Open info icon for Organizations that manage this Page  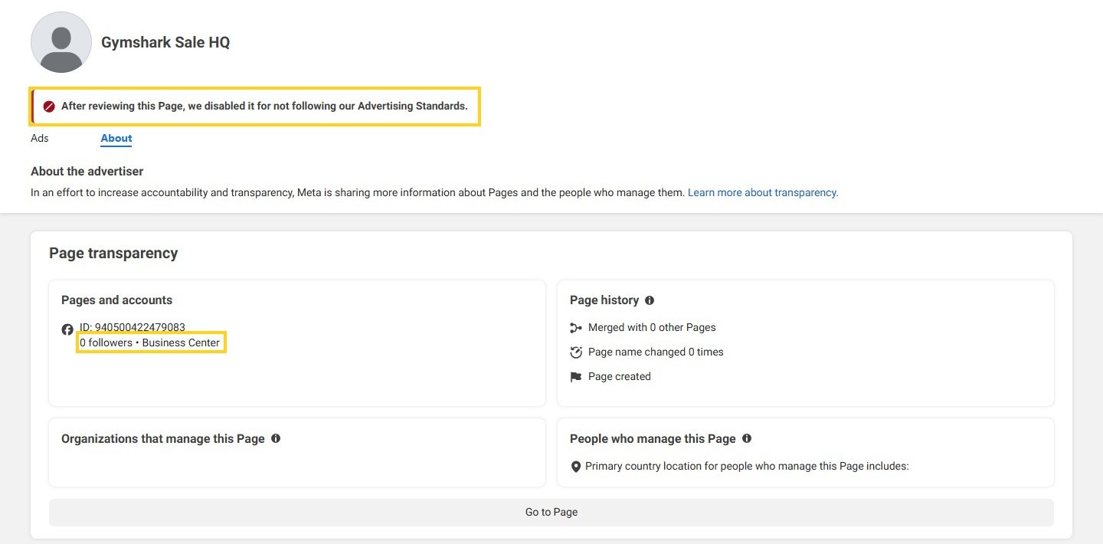(276, 438)
